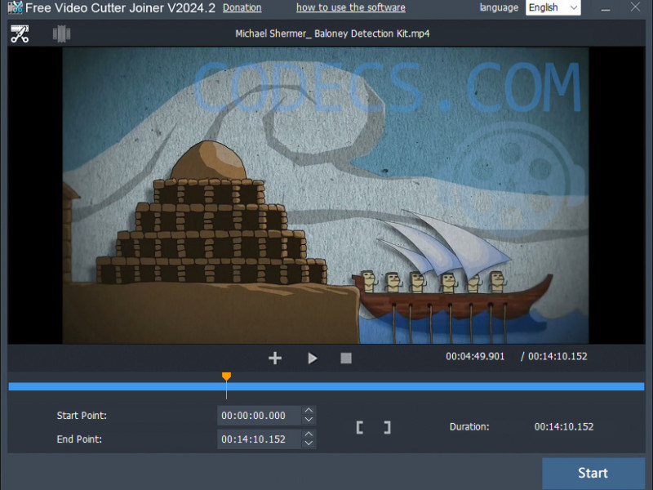Viewport: 653px width, 490px height.
Task: Close the Free Video Cutter Joiner window
Action: pyautogui.click(x=636, y=7)
